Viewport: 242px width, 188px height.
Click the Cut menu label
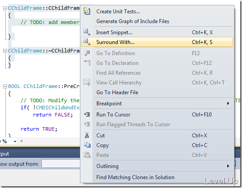point(100,136)
